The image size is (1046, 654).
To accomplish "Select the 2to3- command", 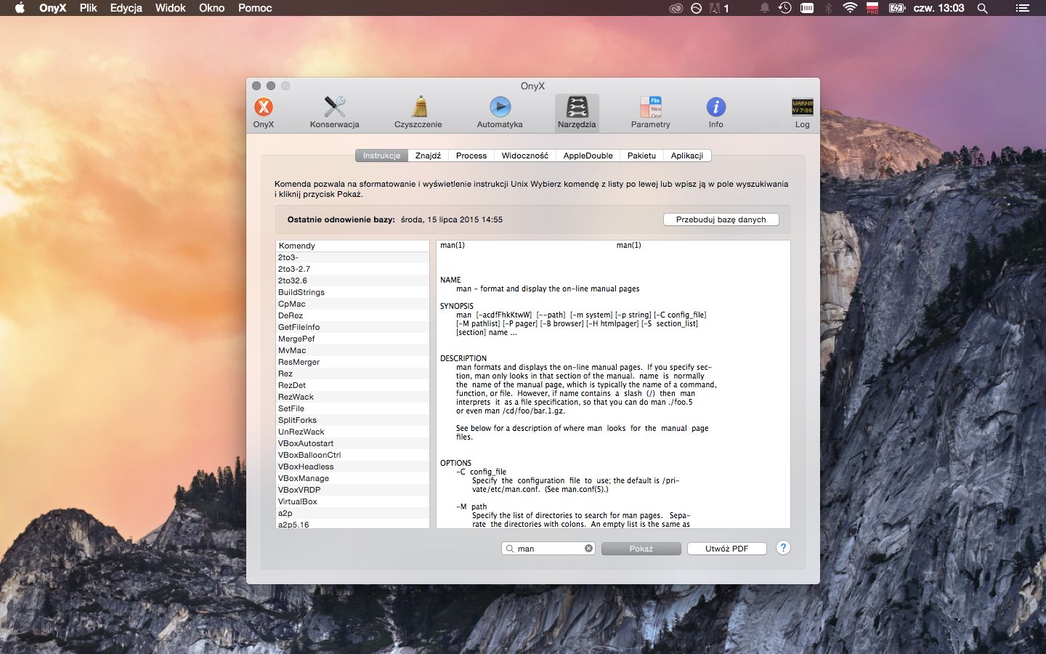I will pos(352,257).
